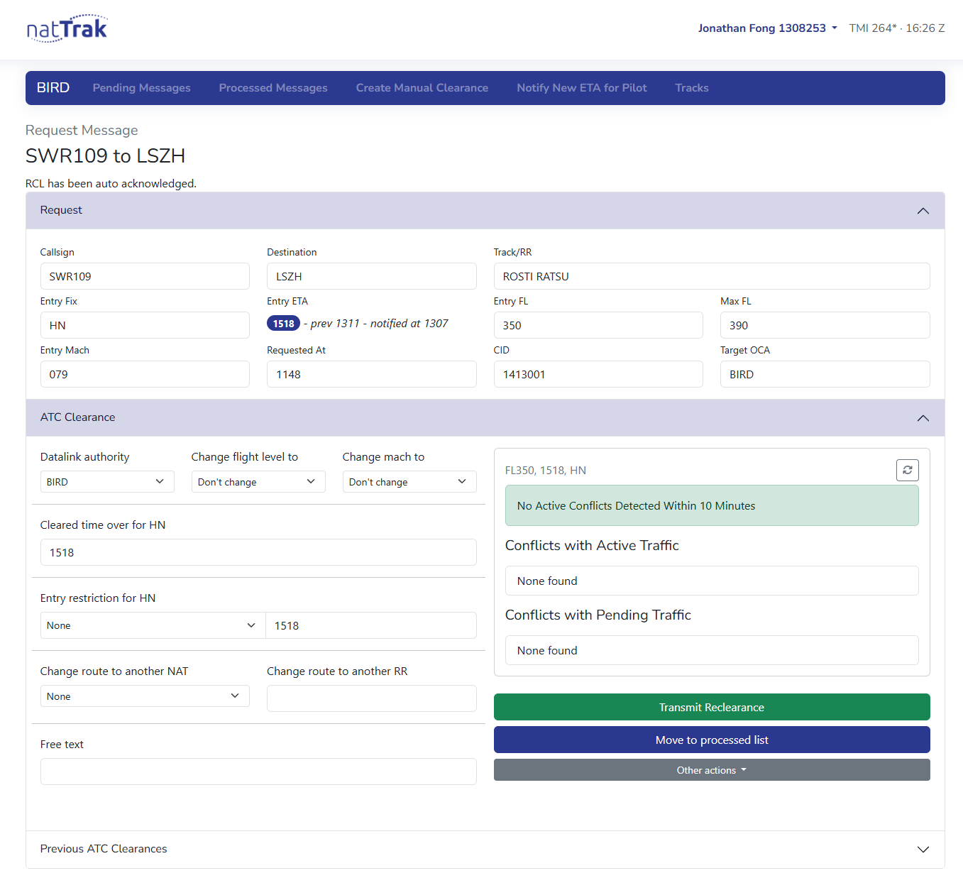This screenshot has width=963, height=878.
Task: Click the Entry FL field 350
Action: pyautogui.click(x=598, y=325)
